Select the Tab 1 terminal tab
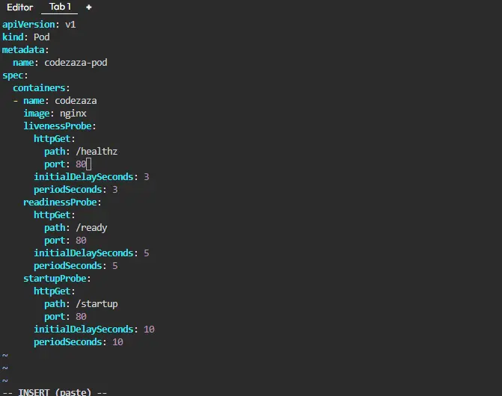Image resolution: width=502 pixels, height=396 pixels. coord(61,7)
